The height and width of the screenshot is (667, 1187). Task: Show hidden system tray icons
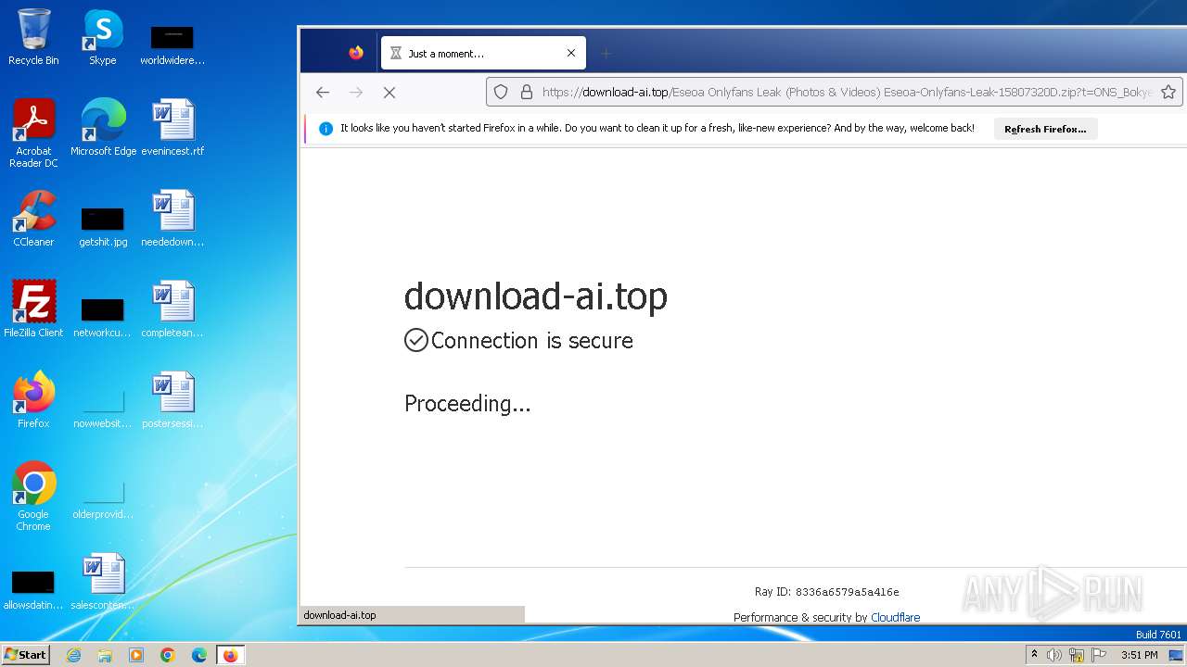point(1034,655)
